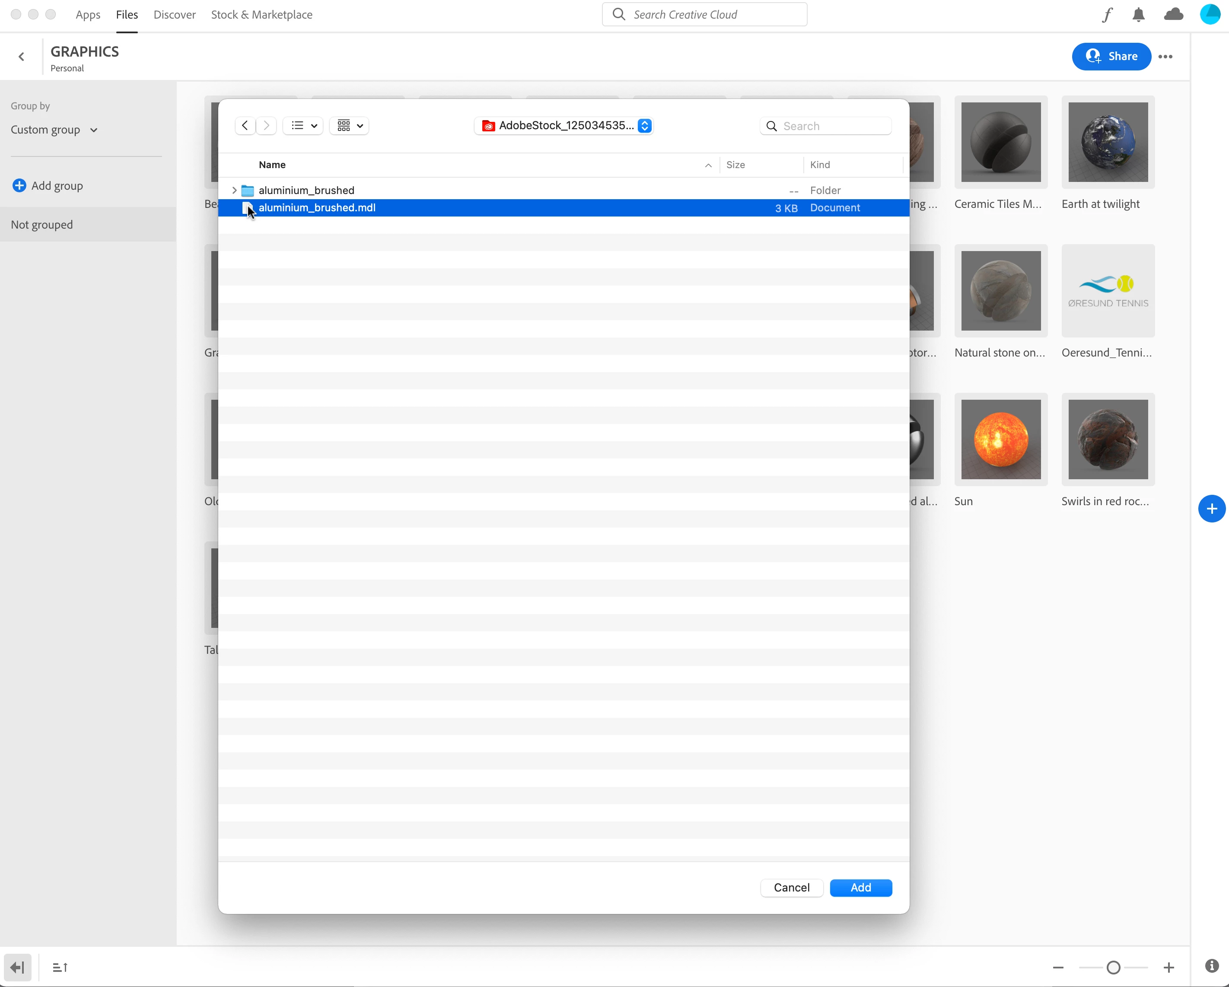Click the cloud sync status icon
The image size is (1229, 987).
(x=1173, y=14)
